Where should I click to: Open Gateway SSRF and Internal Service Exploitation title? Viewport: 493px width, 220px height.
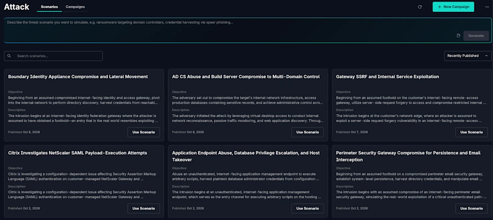[387, 77]
